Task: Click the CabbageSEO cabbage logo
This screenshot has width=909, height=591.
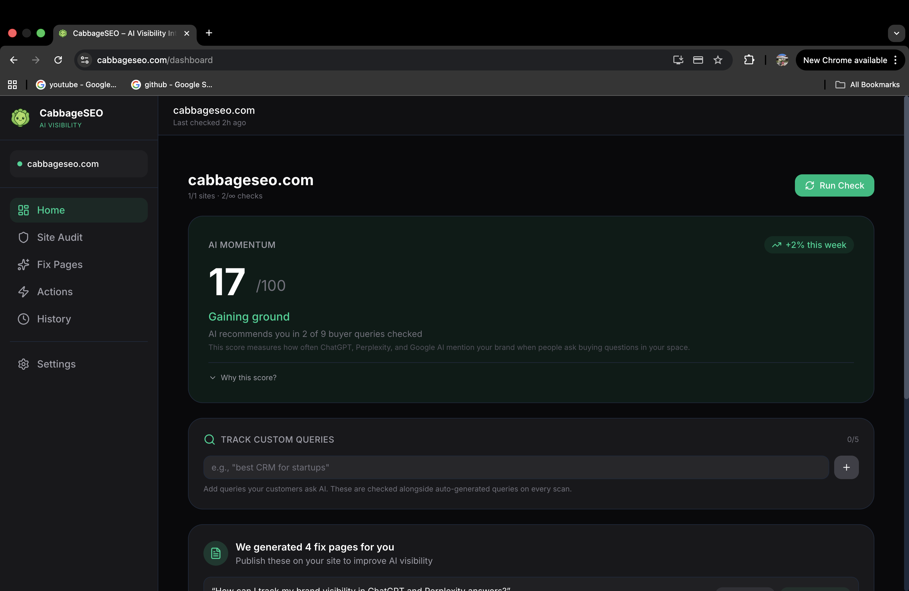Action: pos(20,117)
